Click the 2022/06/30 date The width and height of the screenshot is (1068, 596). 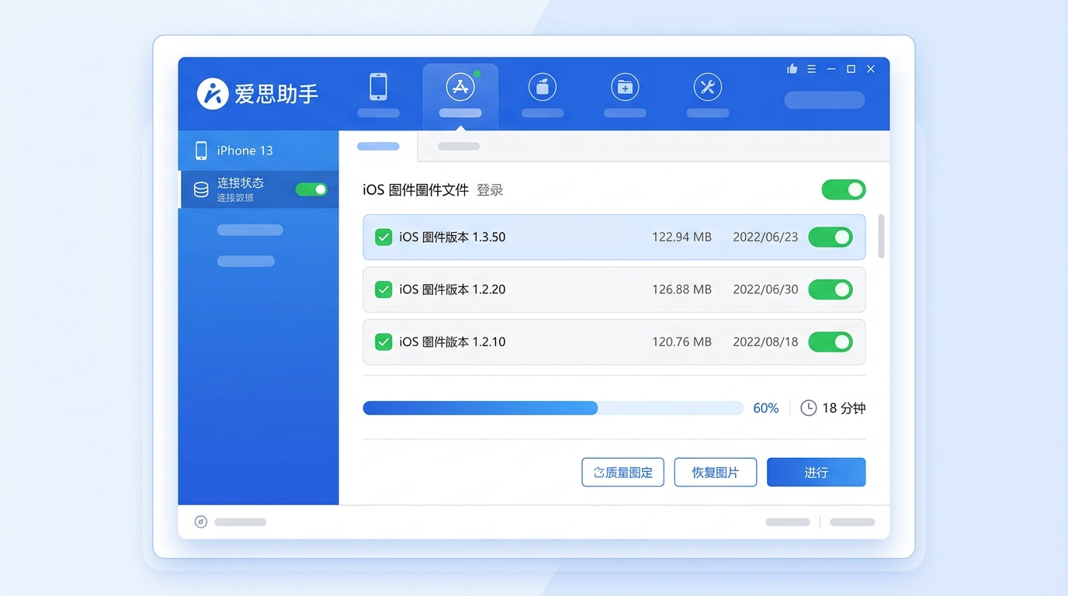pos(765,289)
